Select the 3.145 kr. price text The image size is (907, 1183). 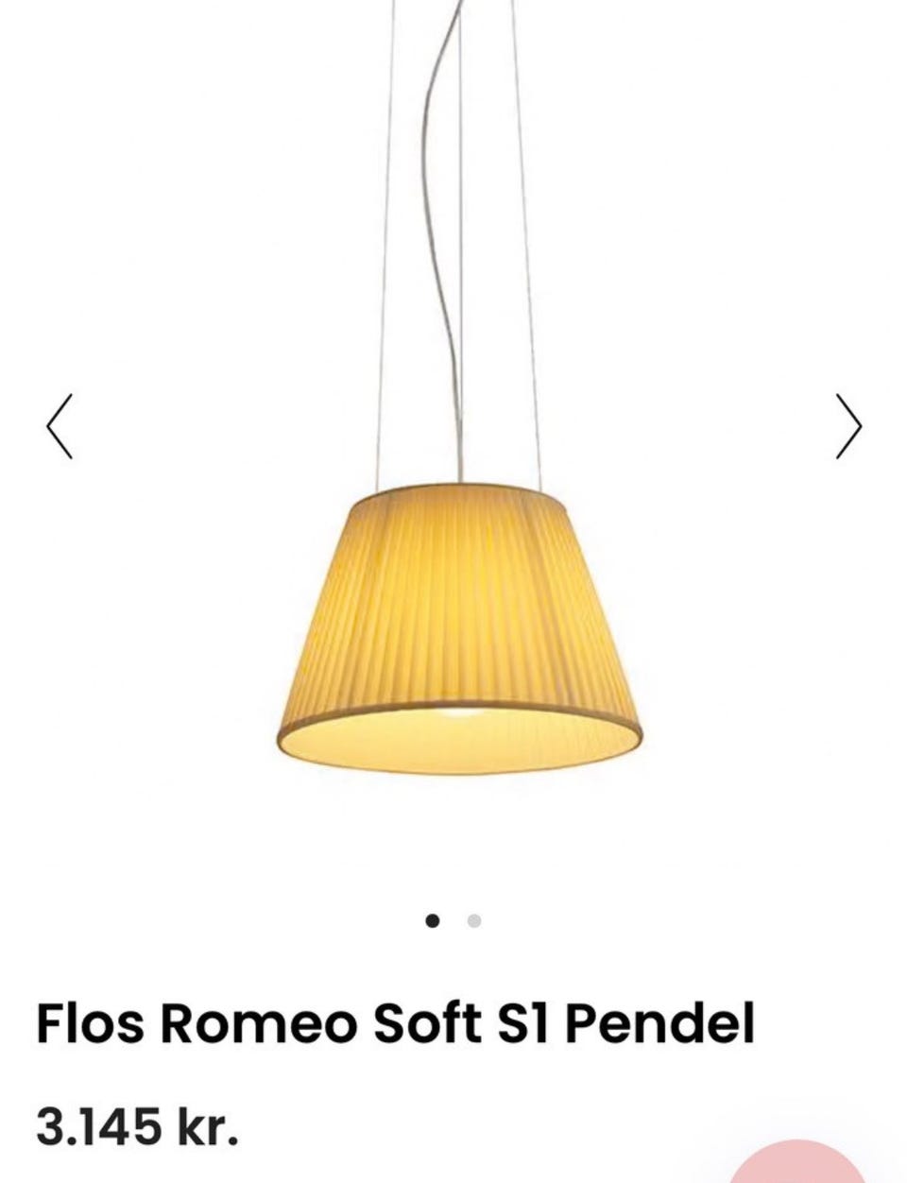coord(138,1126)
